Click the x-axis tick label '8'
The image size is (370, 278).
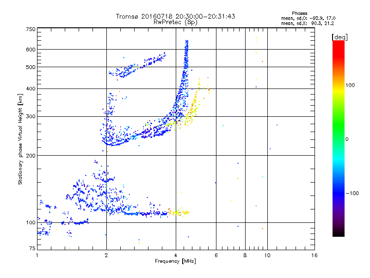pyautogui.click(x=245, y=255)
